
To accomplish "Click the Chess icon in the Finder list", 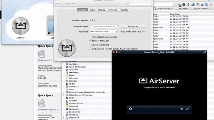I will (x=67, y=89).
